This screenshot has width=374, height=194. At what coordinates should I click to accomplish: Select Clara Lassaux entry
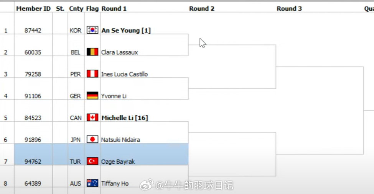coord(120,52)
